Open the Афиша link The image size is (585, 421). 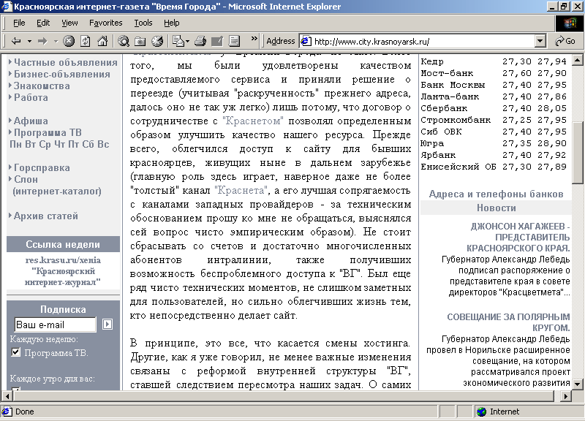[x=31, y=121]
